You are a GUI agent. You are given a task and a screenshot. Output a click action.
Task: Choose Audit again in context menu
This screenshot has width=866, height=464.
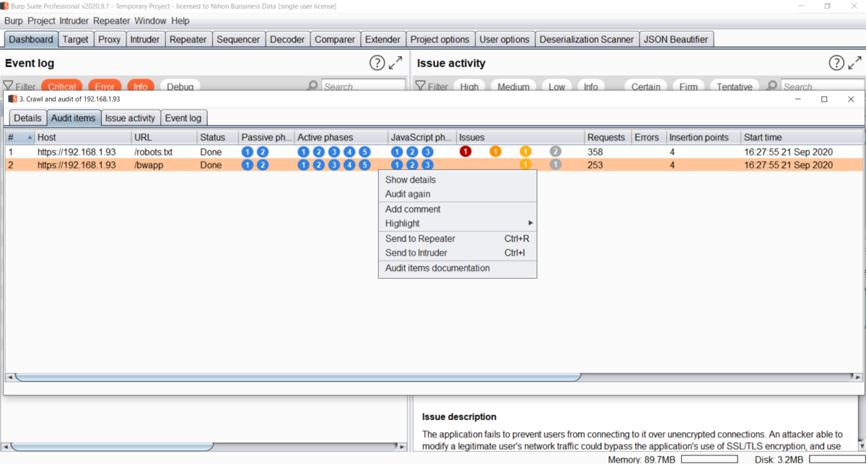pos(458,194)
